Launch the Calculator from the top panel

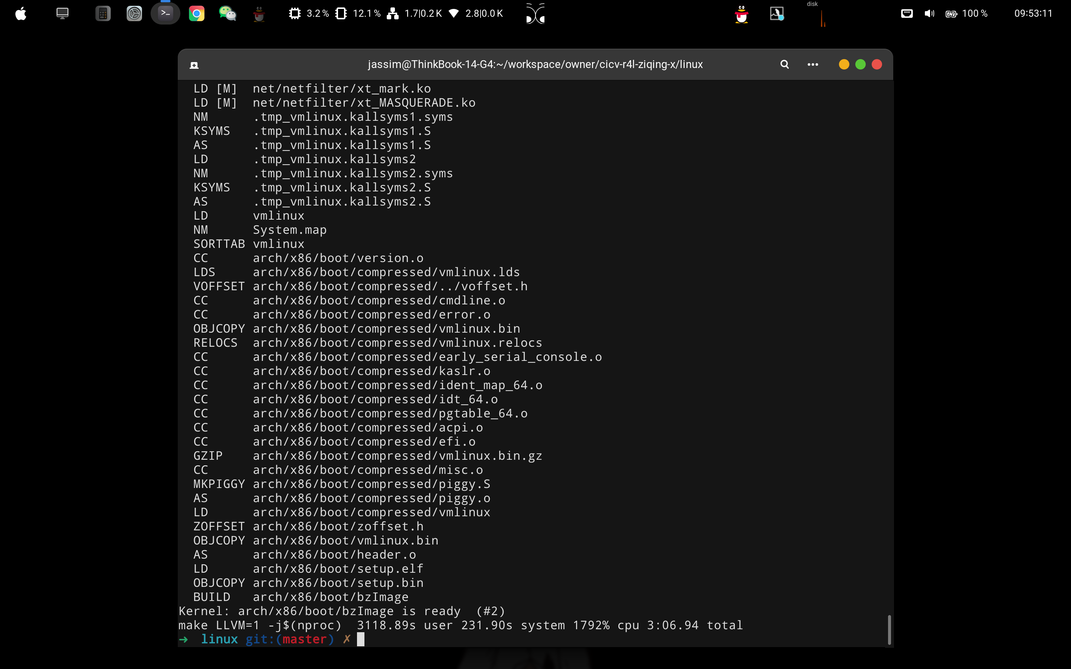[x=103, y=14]
